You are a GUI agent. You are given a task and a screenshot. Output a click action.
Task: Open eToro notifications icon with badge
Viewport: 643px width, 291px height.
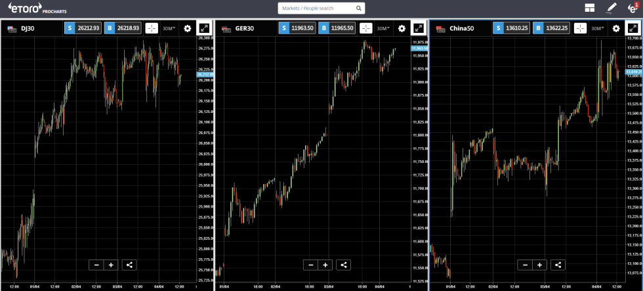pos(633,8)
